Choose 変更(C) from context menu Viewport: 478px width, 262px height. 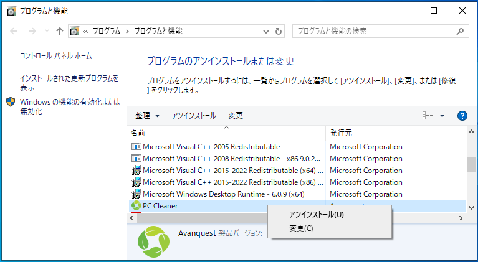(301, 228)
